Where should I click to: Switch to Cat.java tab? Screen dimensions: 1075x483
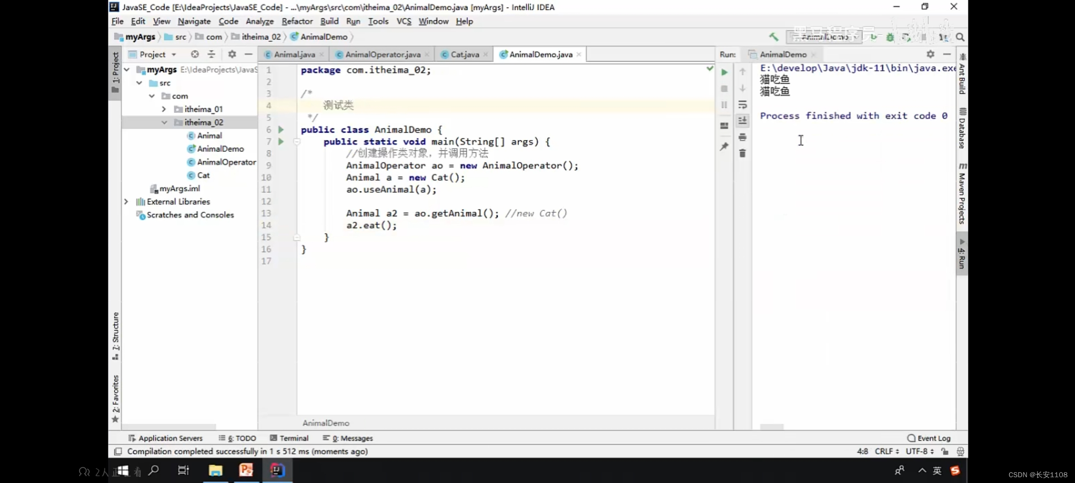(464, 54)
